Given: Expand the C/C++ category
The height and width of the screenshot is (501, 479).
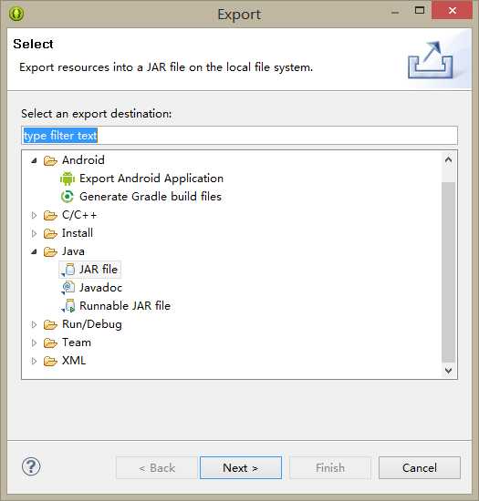Looking at the screenshot, I should 34,215.
